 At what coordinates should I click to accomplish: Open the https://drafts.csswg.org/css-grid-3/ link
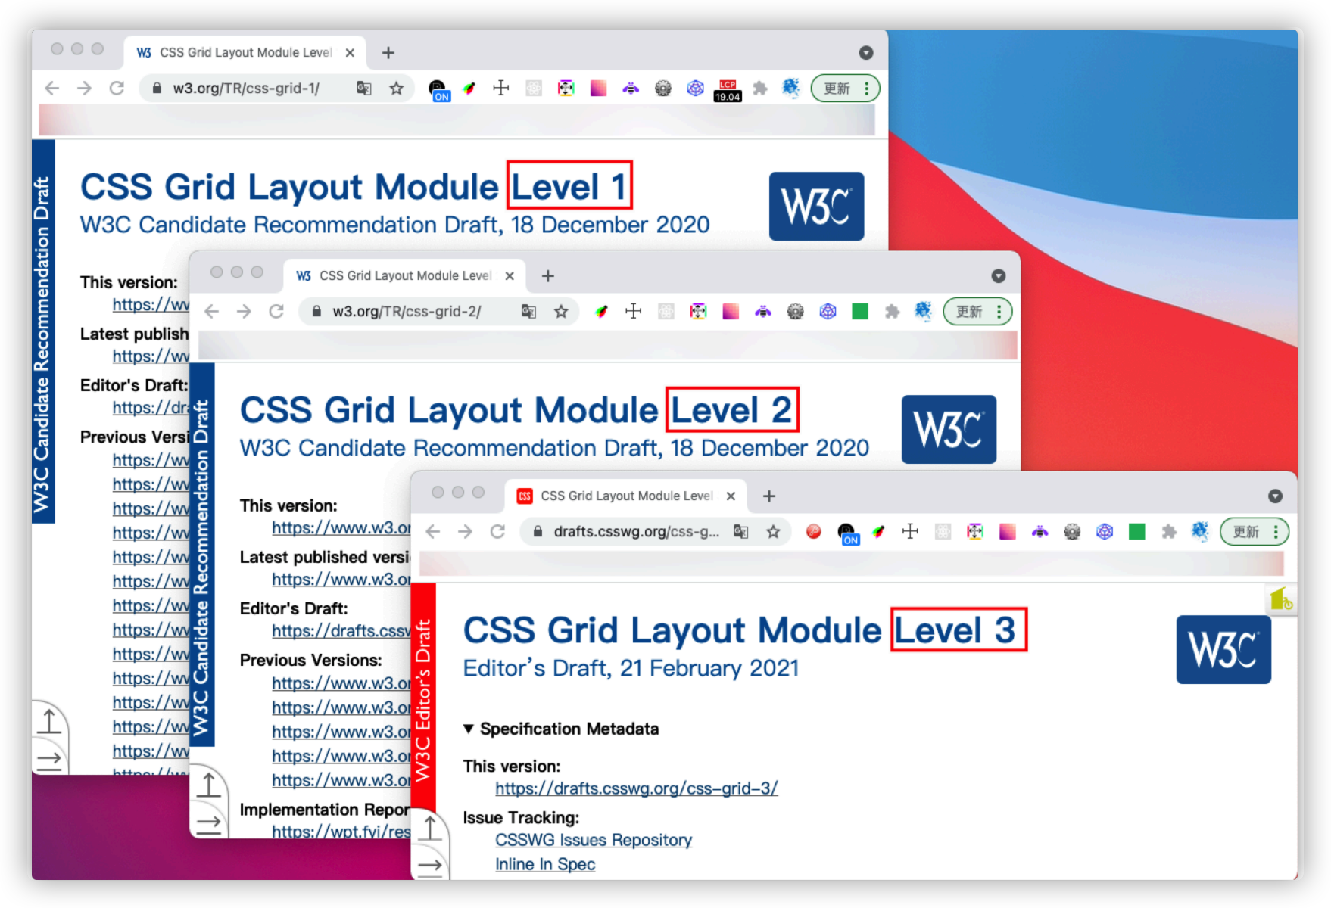tap(636, 788)
